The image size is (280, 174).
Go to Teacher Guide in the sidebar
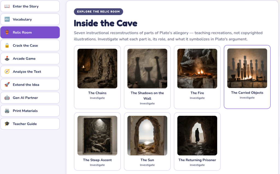30,124
